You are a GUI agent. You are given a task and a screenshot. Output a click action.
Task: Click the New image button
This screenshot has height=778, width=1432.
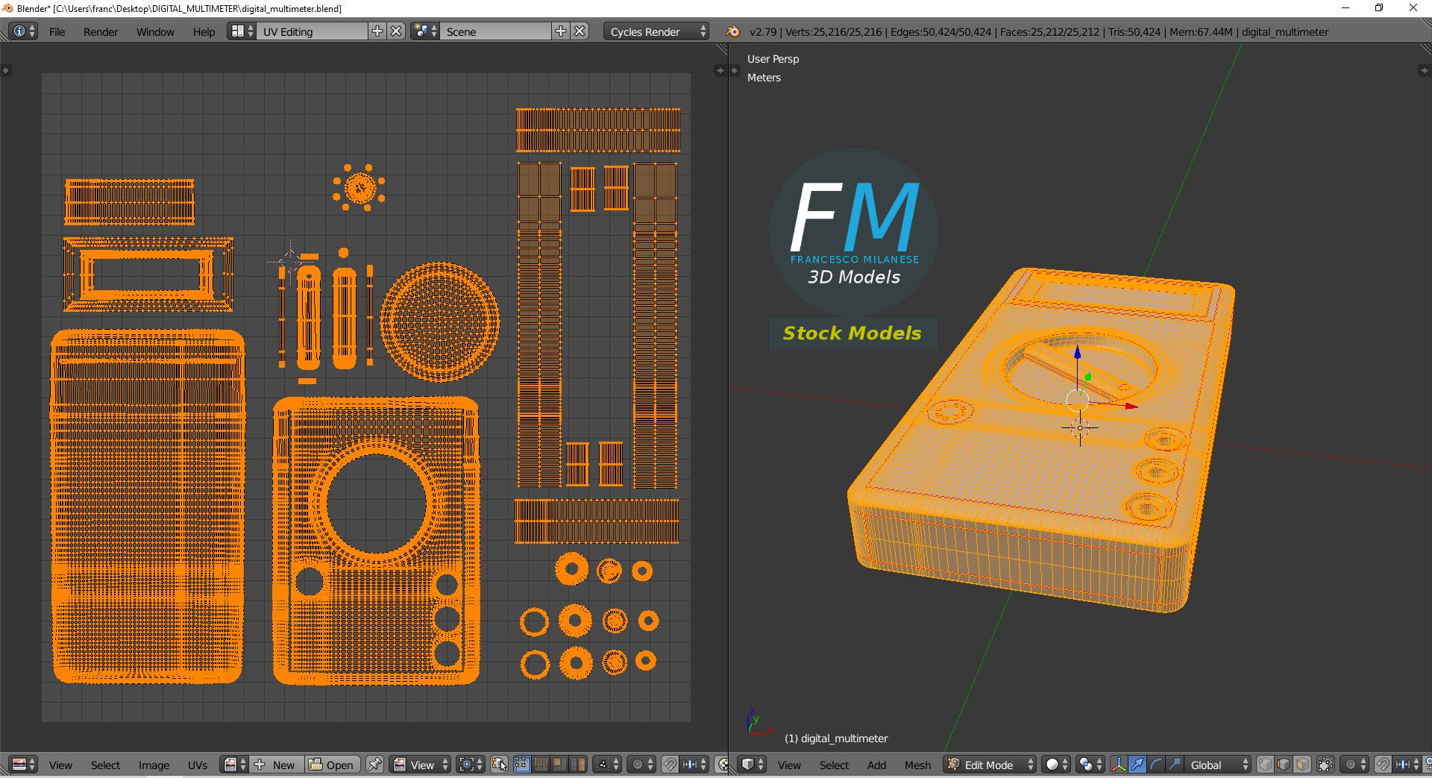coord(277,765)
